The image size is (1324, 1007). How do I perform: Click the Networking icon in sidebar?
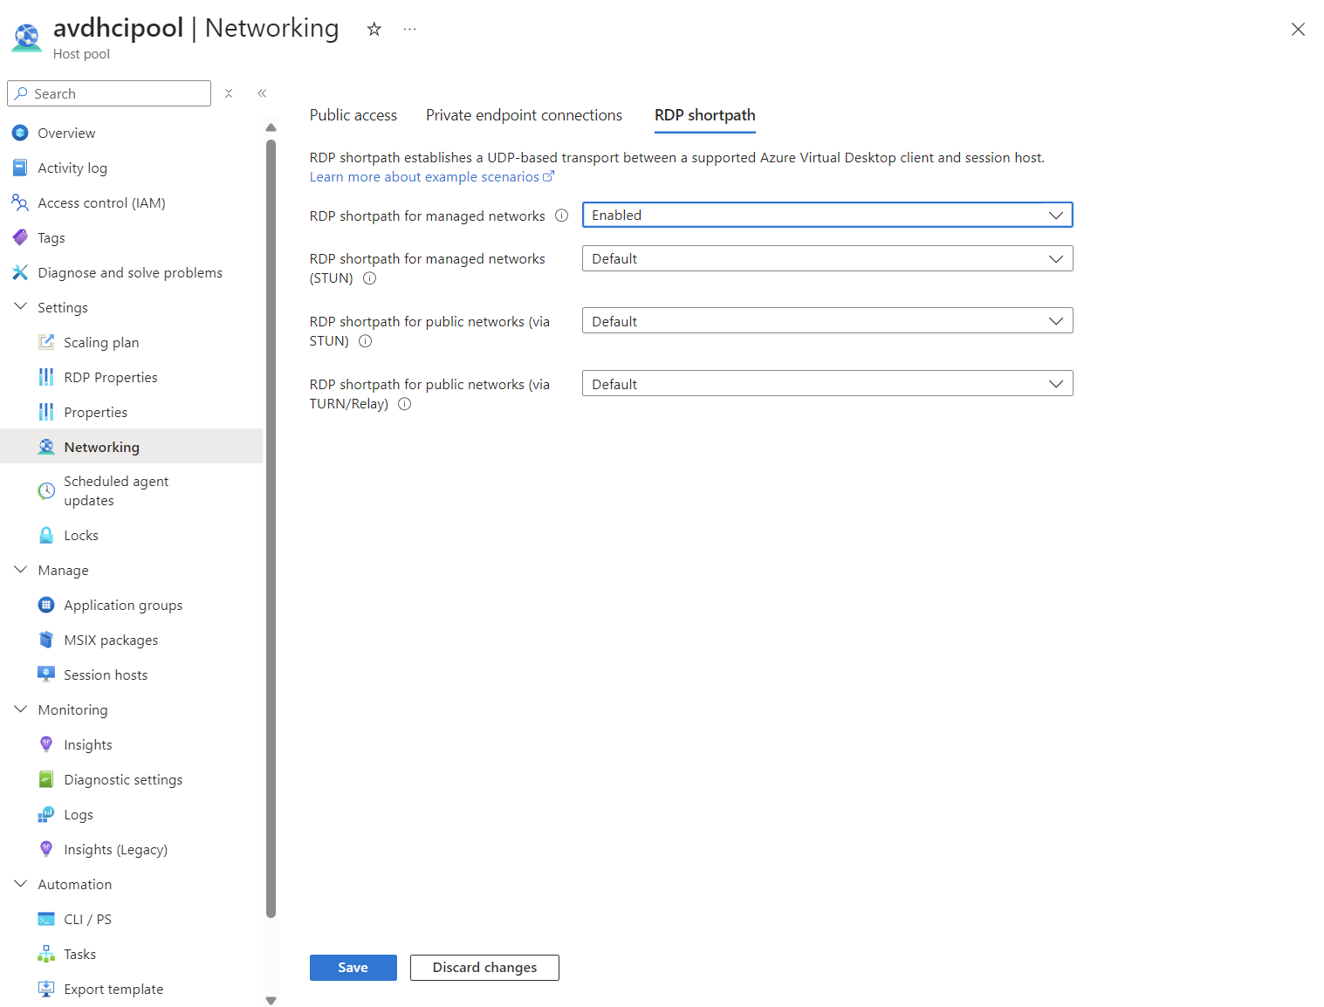pyautogui.click(x=46, y=447)
